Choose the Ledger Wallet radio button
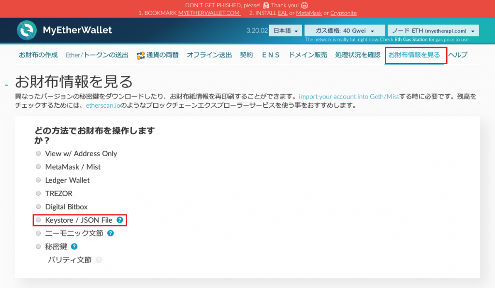 point(38,180)
